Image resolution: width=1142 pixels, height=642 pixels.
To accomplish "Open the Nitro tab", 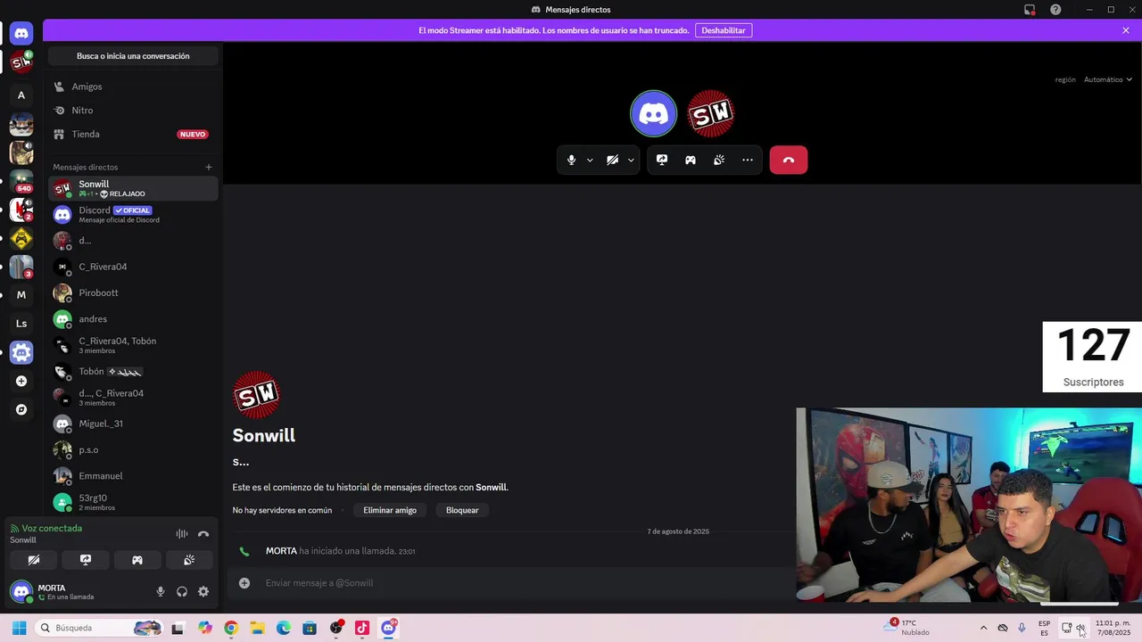I will [x=133, y=111].
